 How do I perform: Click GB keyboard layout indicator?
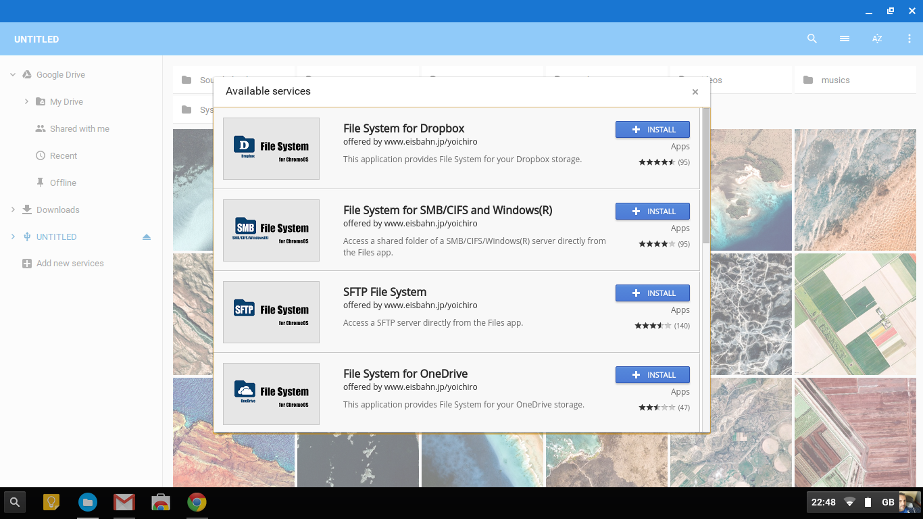coord(889,502)
